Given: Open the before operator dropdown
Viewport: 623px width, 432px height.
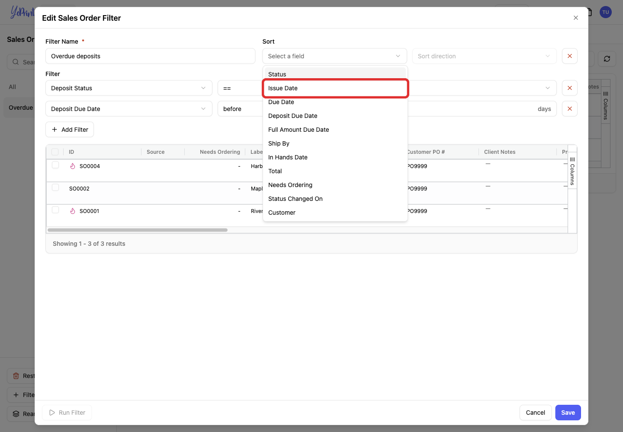Looking at the screenshot, I should [x=240, y=109].
